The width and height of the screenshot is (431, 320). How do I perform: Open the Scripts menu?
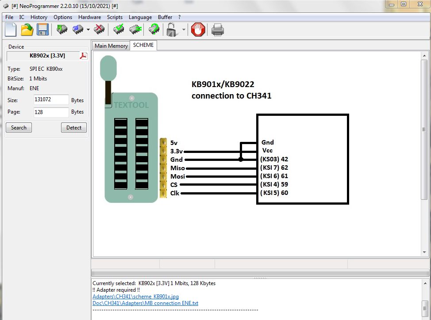pyautogui.click(x=115, y=17)
